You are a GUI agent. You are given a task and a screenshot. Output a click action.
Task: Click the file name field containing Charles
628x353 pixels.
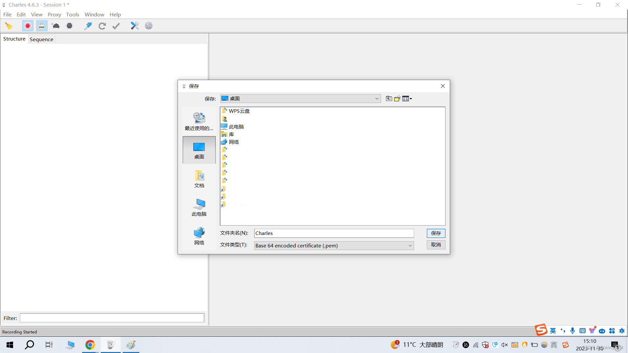[334, 233]
